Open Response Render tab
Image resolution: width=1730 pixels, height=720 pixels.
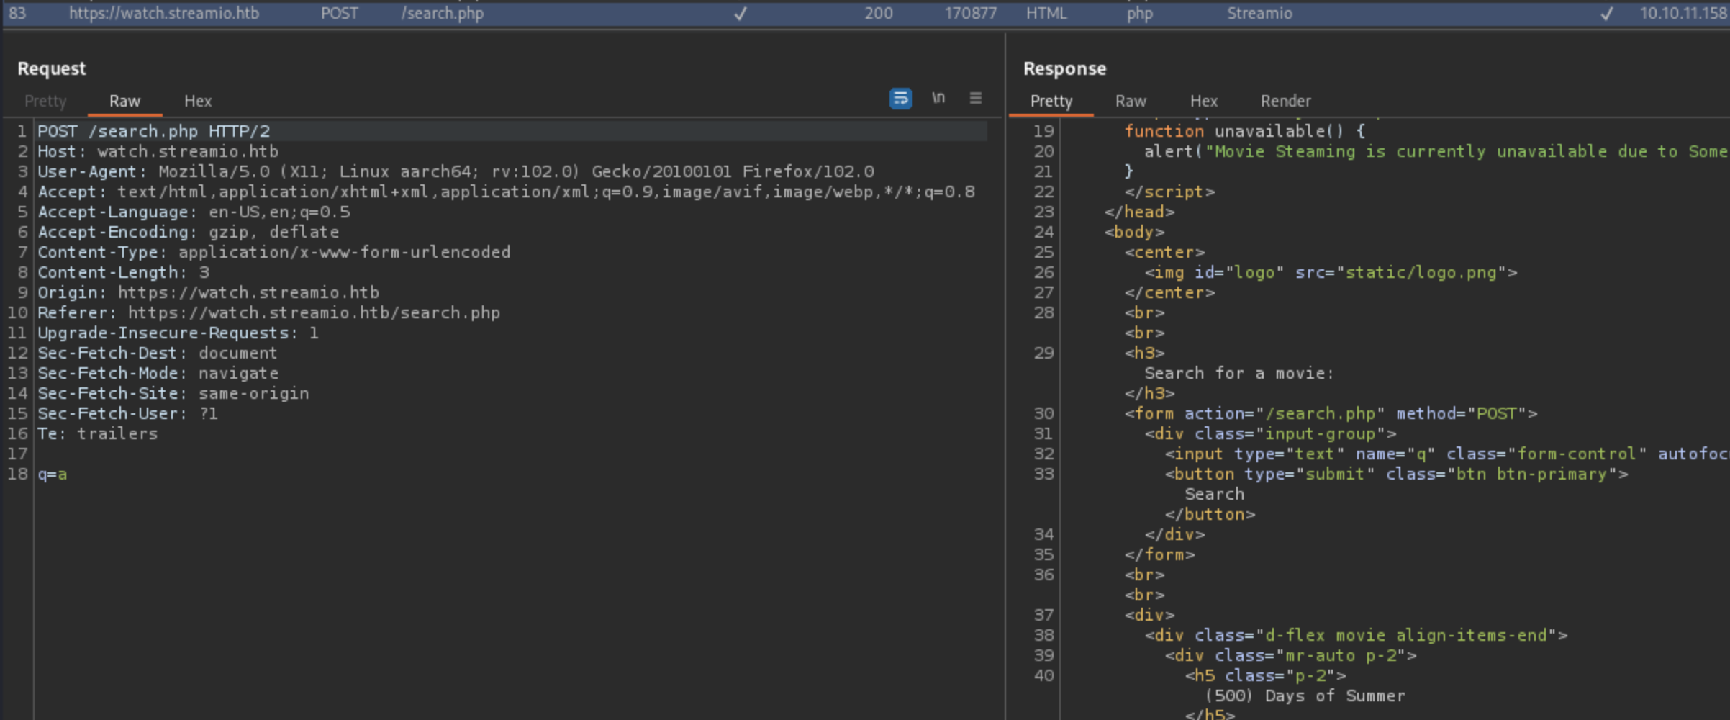pyautogui.click(x=1285, y=101)
